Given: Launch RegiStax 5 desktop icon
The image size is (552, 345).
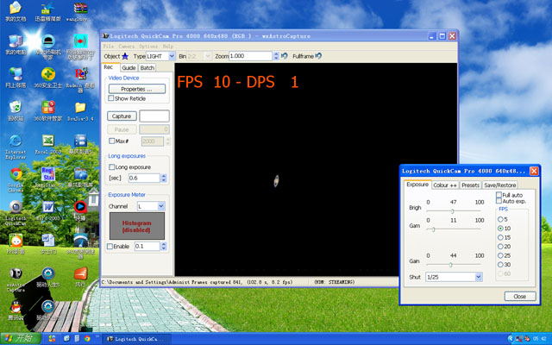Looking at the screenshot, I should [48, 174].
